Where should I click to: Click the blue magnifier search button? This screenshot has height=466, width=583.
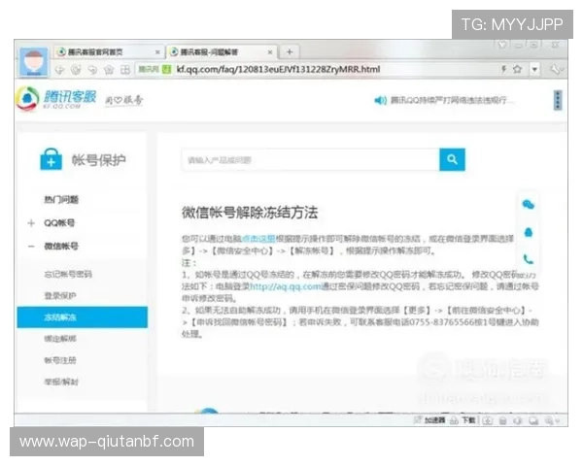coord(452,160)
